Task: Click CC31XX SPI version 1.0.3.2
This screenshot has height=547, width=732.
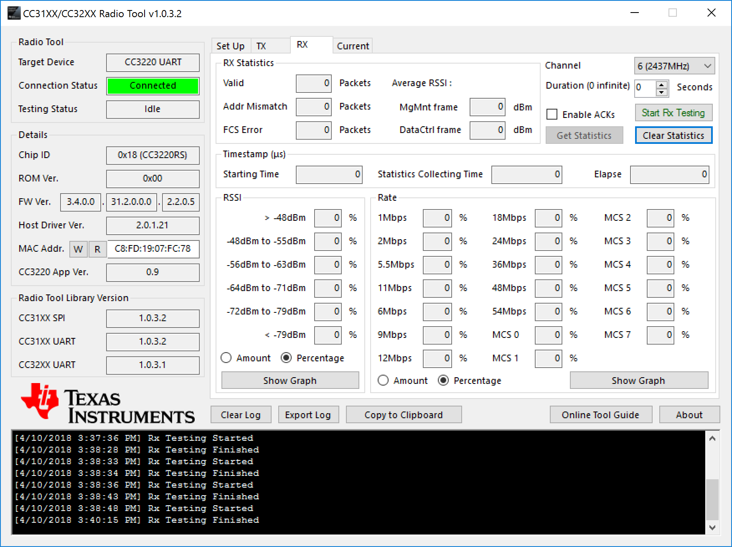Action: coord(153,318)
